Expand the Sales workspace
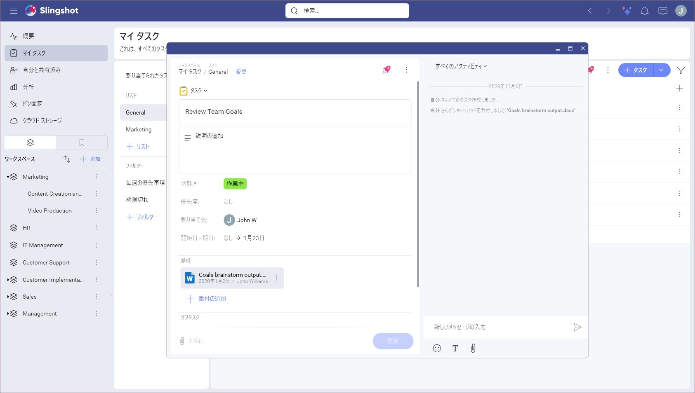695x393 pixels. tap(8, 297)
